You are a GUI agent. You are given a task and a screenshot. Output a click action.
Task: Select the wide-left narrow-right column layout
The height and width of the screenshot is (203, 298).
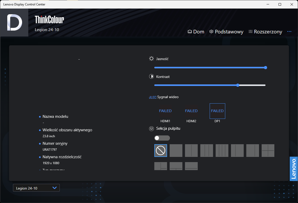[x=253, y=150]
